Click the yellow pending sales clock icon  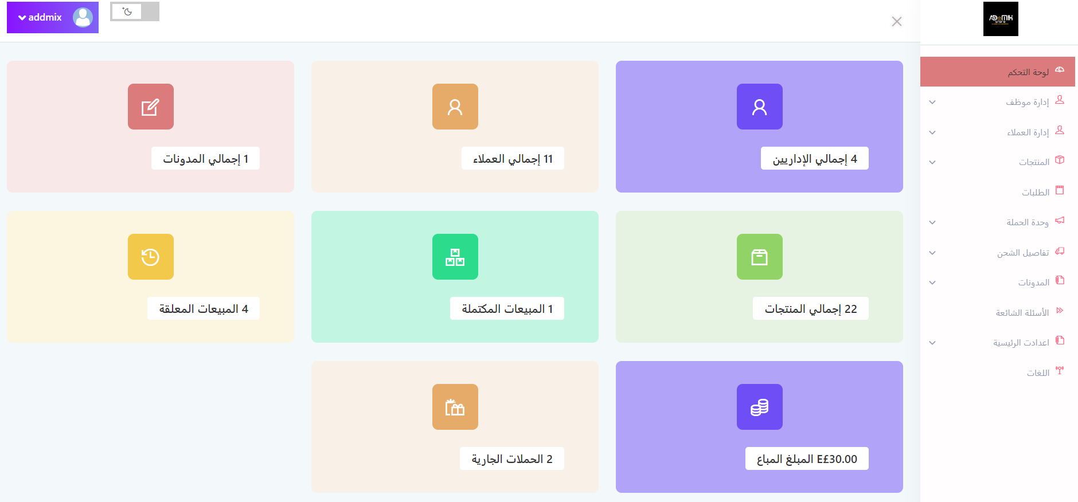(x=150, y=257)
